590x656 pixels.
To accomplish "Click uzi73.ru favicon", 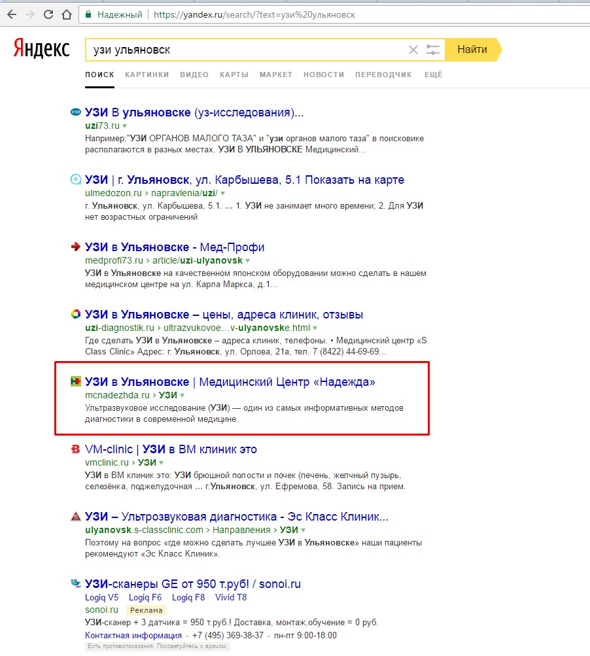I will pos(76,112).
